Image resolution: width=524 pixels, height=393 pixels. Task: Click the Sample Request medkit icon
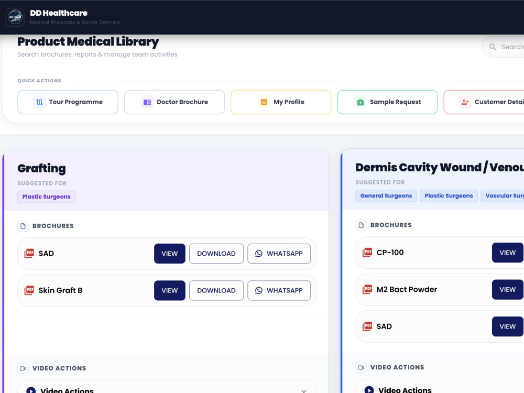click(361, 102)
